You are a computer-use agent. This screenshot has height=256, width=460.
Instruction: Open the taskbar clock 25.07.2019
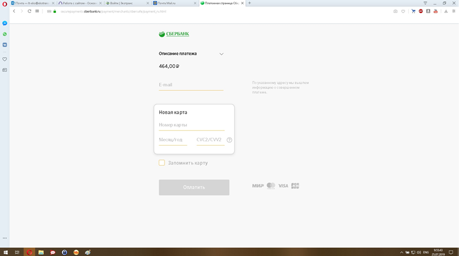point(438,252)
